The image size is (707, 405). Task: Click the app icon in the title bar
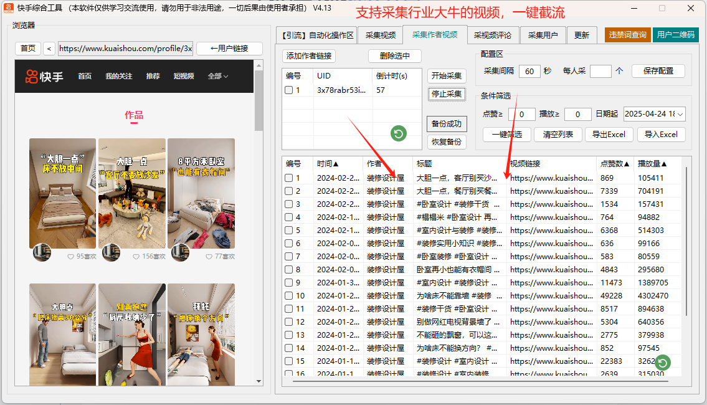(9, 8)
